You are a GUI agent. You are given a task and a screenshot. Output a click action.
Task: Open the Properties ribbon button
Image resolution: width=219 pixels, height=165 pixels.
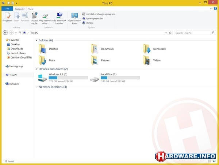(7, 17)
